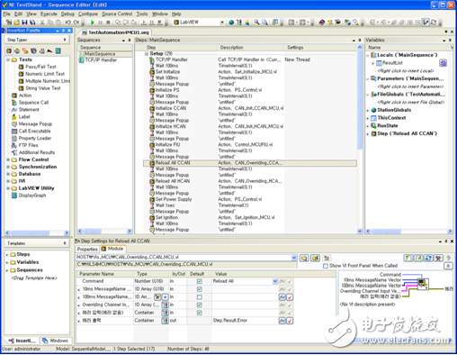
Task: Click the Cut toolbar icon
Action: coord(42,23)
